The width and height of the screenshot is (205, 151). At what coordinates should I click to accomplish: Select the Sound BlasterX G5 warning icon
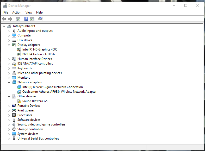tap(19, 101)
